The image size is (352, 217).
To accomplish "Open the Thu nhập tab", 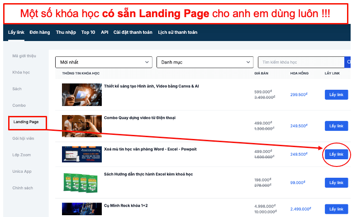I will pos(66,32).
